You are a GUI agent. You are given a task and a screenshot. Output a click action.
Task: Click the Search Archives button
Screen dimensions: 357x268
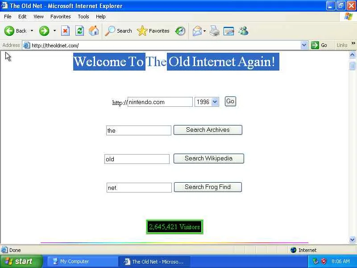click(x=208, y=130)
